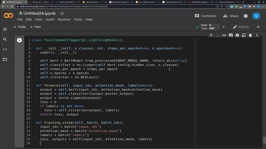Move the cell up

pyautogui.click(x=211, y=35)
